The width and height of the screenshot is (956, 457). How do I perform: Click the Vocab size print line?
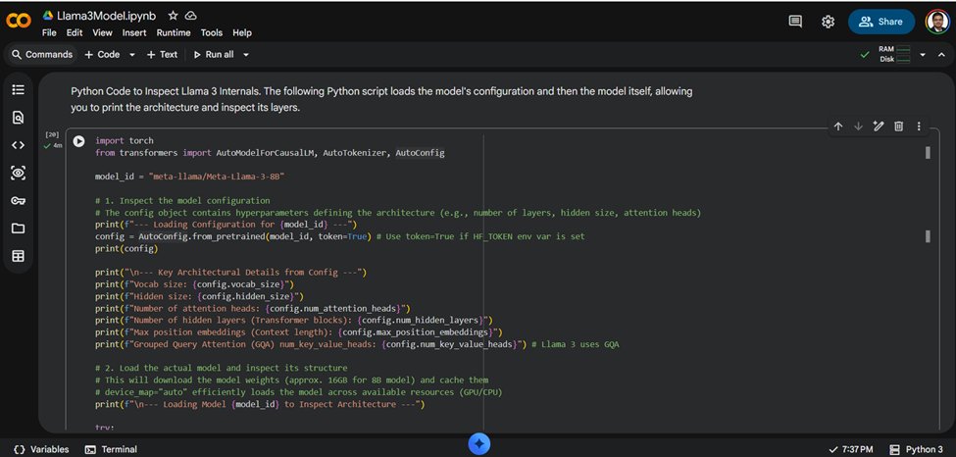coord(194,284)
